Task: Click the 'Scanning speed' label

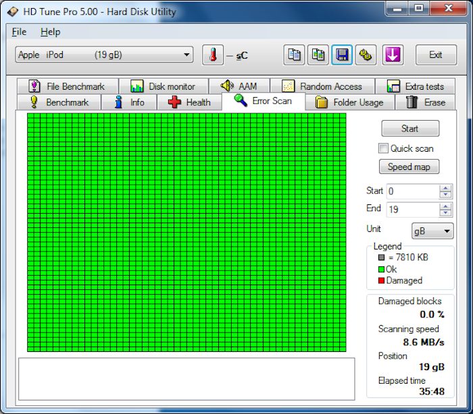Action: coord(408,329)
